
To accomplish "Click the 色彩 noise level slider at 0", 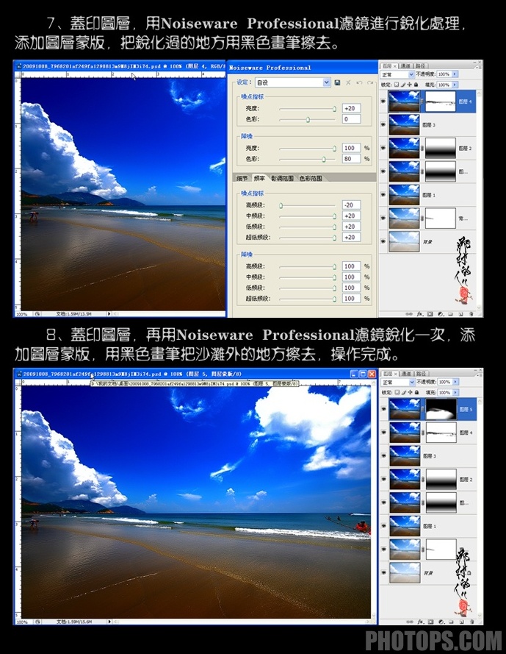I will click(x=308, y=119).
